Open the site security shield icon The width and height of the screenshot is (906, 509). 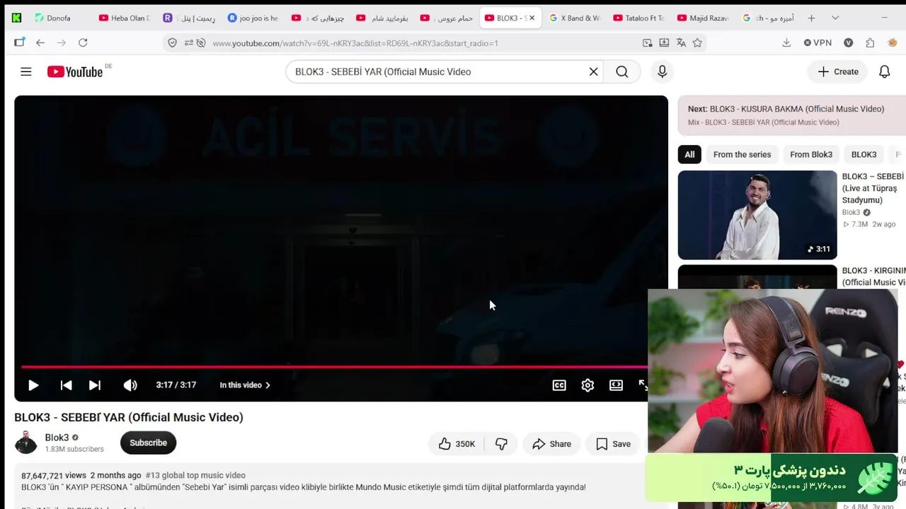tap(172, 43)
